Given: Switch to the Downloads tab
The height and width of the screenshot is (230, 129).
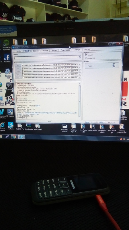Looking at the screenshot, I should [65, 50].
